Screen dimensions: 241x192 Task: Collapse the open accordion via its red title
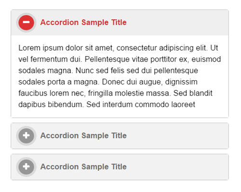coord(83,23)
